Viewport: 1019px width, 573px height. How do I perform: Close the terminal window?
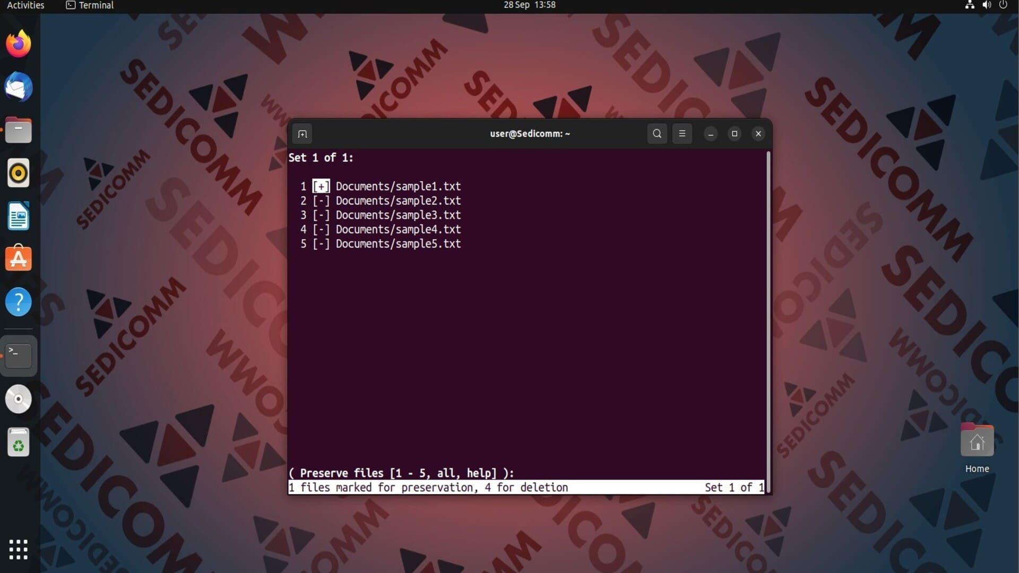[x=758, y=134]
